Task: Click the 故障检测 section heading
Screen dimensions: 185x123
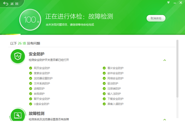Action: 37,113
